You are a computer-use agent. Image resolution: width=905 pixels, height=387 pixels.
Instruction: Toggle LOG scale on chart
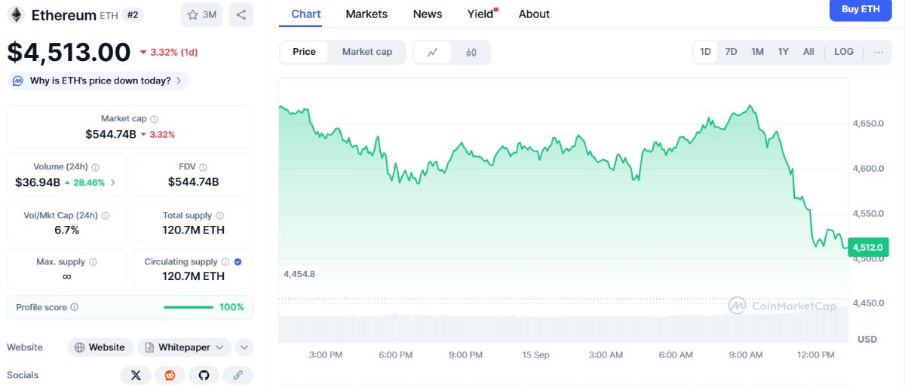click(x=844, y=52)
